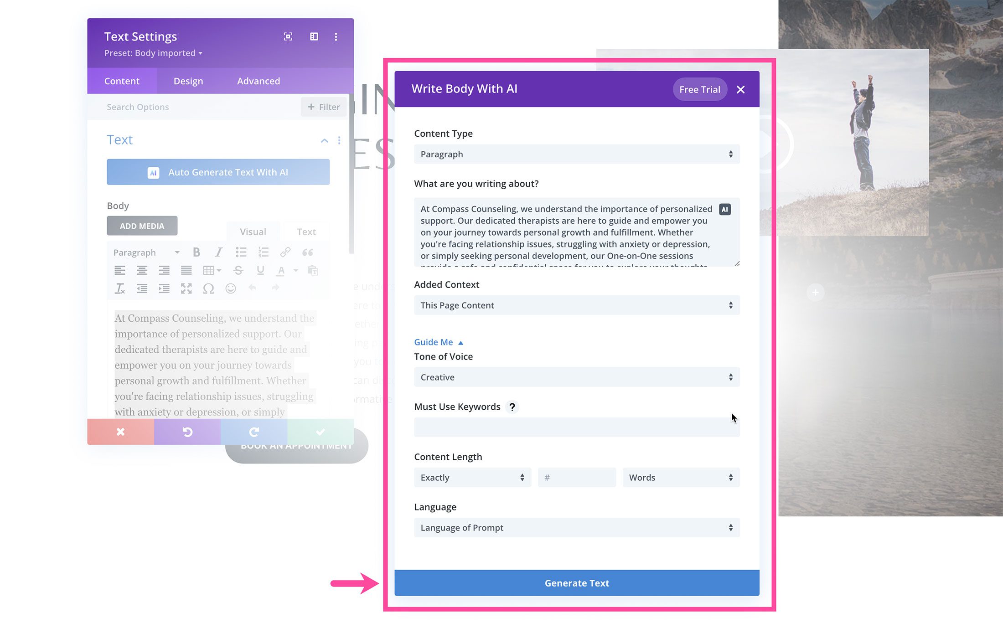
Task: Click the link insertion icon
Action: (285, 251)
